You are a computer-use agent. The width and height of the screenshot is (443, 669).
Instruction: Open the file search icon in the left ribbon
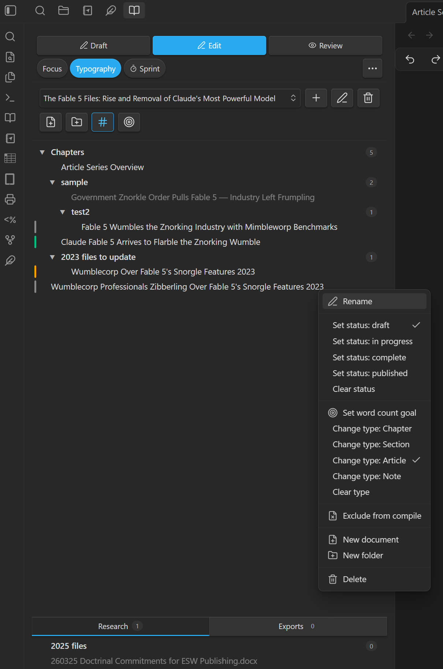click(x=10, y=57)
